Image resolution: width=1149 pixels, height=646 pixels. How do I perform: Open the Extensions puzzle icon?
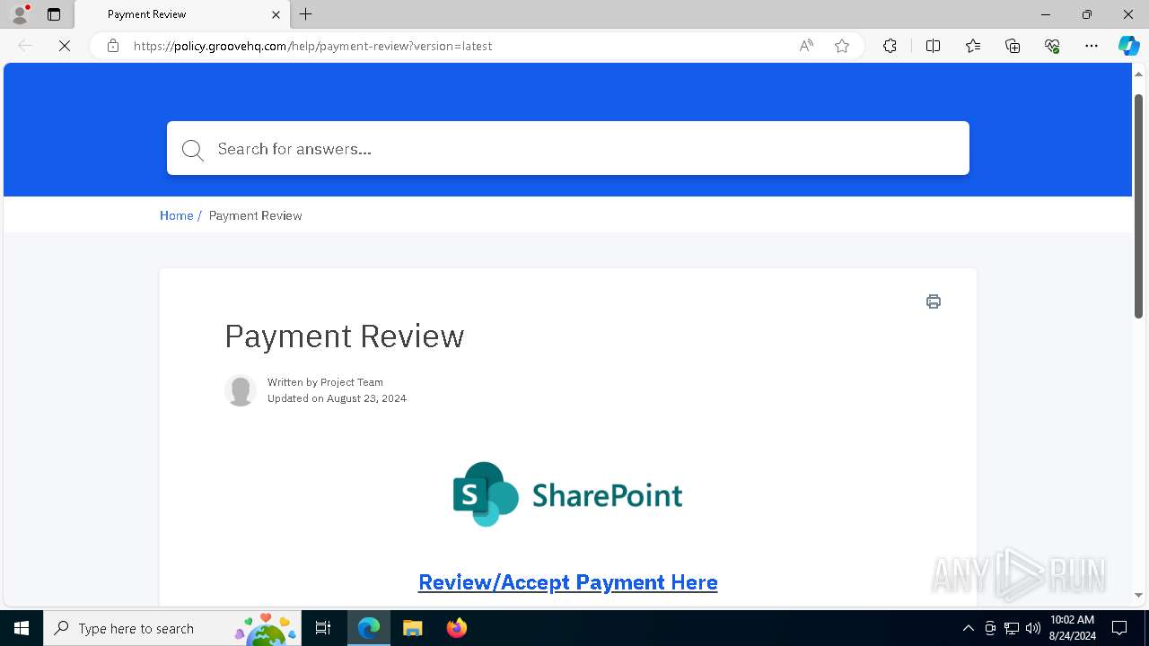tap(890, 46)
